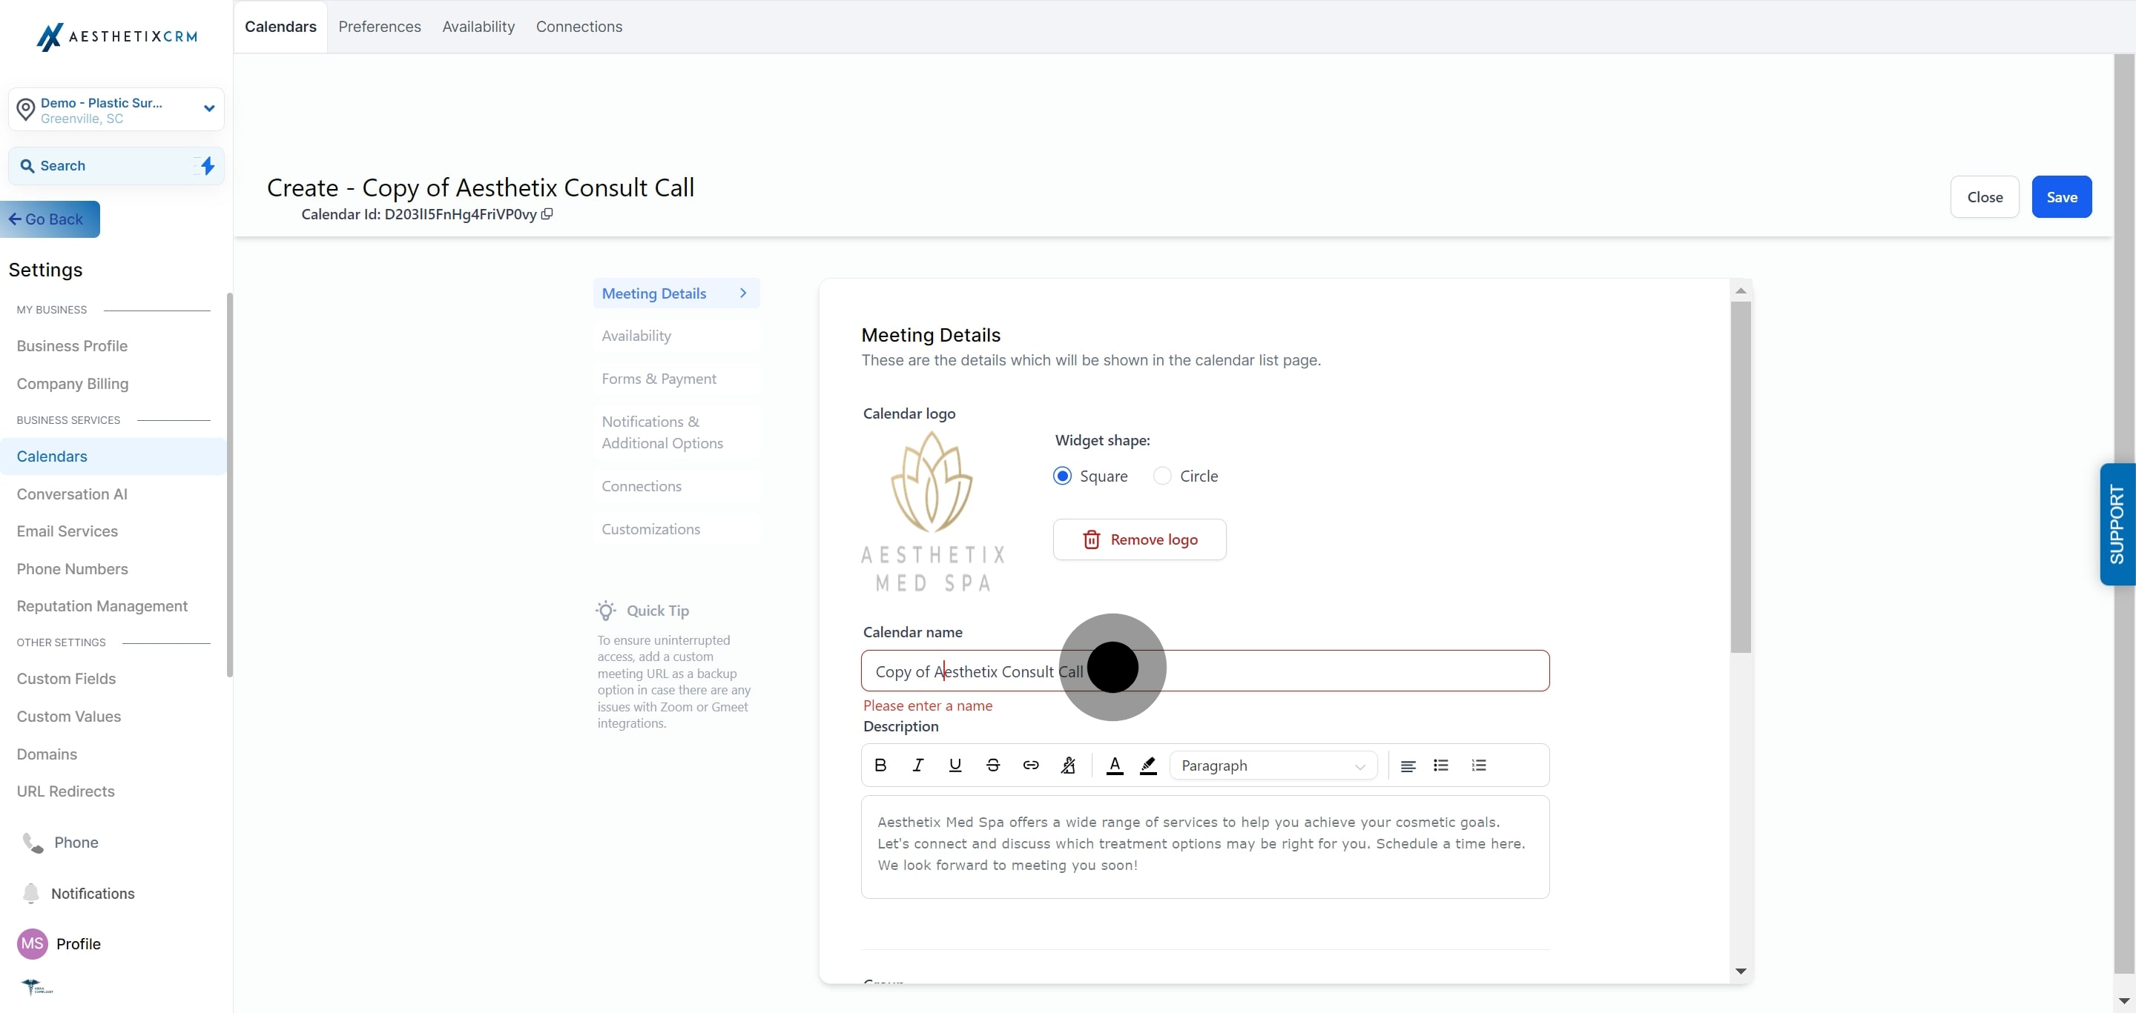Click the Bold formatting icon

point(880,765)
